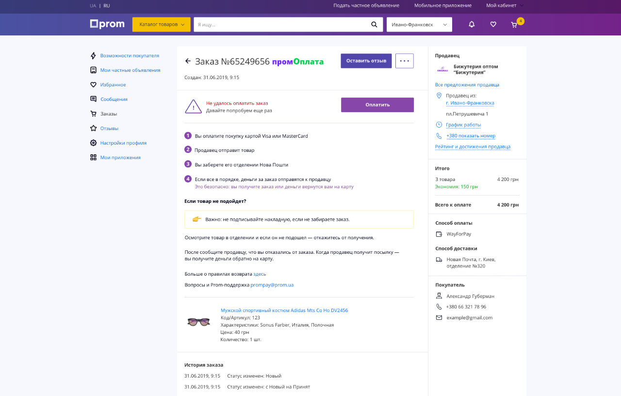Click the example@gmail.com email text
This screenshot has width=621, height=396.
click(470, 317)
